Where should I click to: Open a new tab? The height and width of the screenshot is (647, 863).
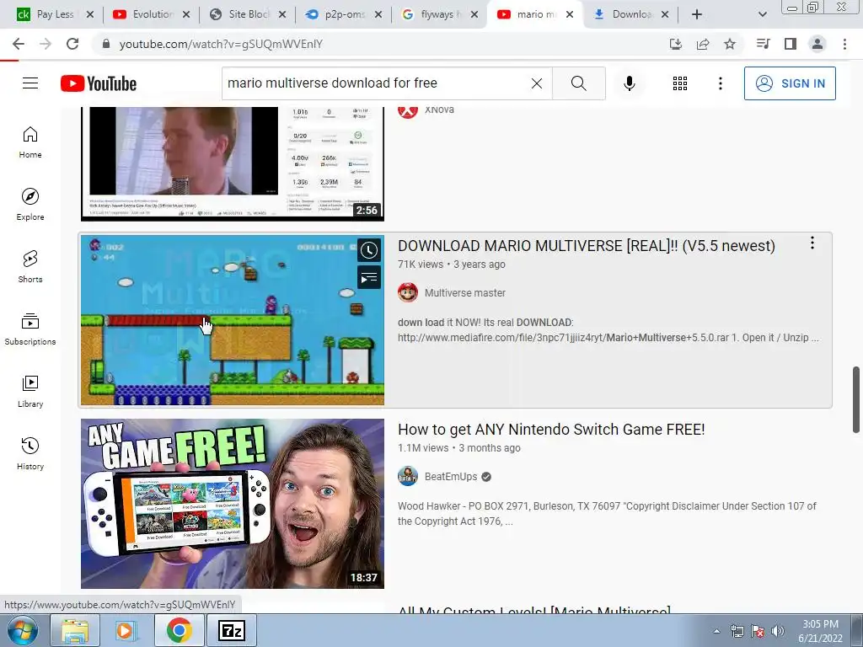[697, 14]
